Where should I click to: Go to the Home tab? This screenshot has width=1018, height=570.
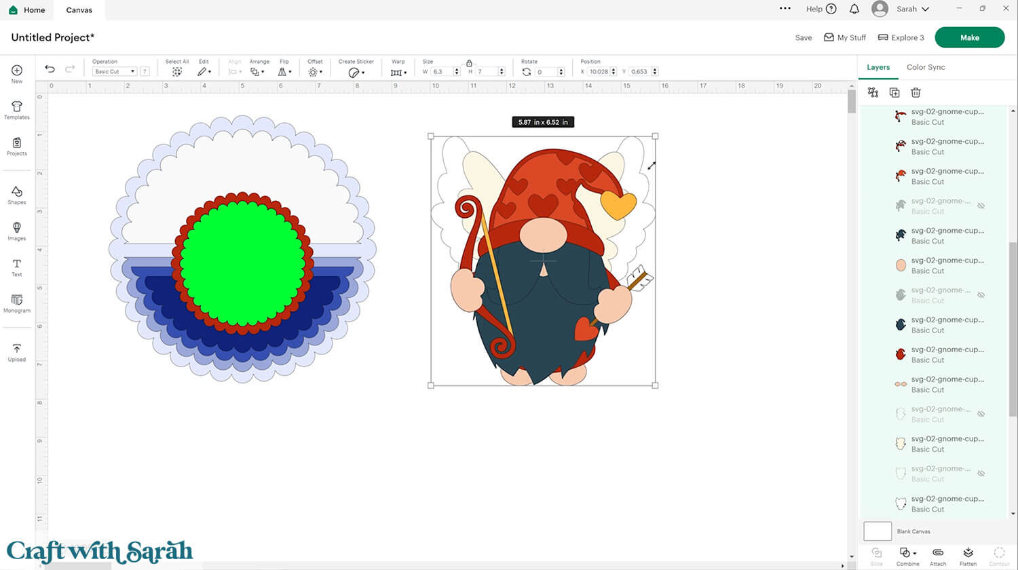27,9
